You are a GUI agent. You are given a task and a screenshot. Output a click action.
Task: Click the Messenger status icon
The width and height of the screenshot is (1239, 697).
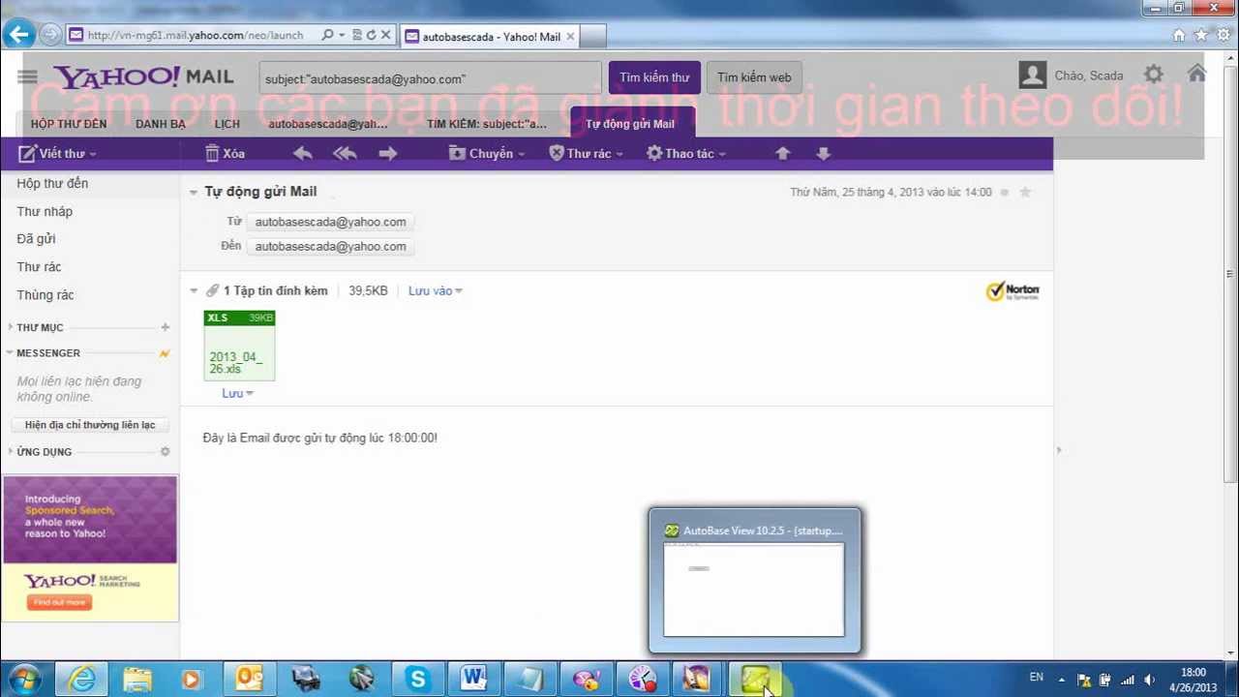(x=165, y=353)
